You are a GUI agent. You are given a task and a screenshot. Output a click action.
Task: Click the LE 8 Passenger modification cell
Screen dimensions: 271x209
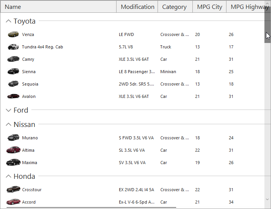(137, 72)
